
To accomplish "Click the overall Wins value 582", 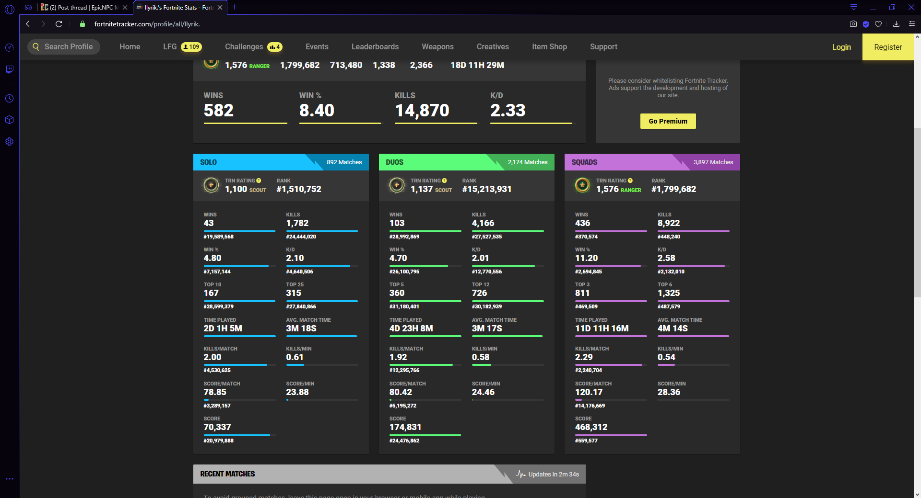I will [219, 111].
